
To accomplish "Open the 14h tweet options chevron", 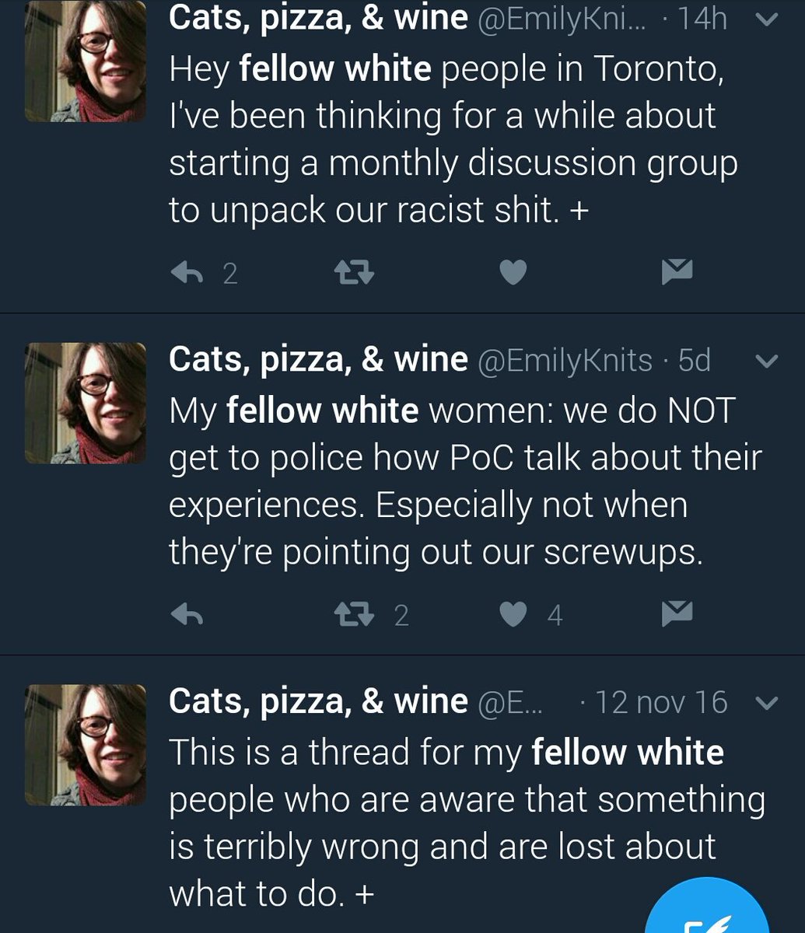I will tap(767, 20).
